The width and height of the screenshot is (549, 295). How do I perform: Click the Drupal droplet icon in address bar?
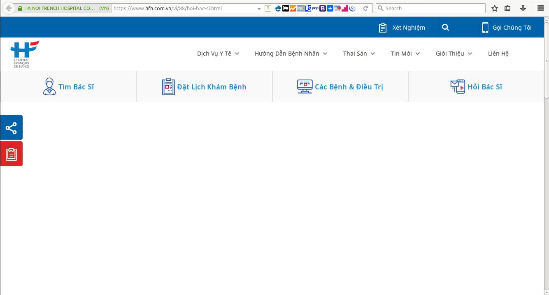point(278,8)
